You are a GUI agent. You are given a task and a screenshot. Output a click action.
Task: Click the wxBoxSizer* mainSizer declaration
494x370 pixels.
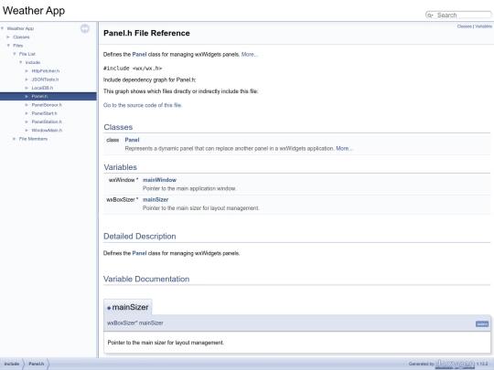[x=135, y=323]
